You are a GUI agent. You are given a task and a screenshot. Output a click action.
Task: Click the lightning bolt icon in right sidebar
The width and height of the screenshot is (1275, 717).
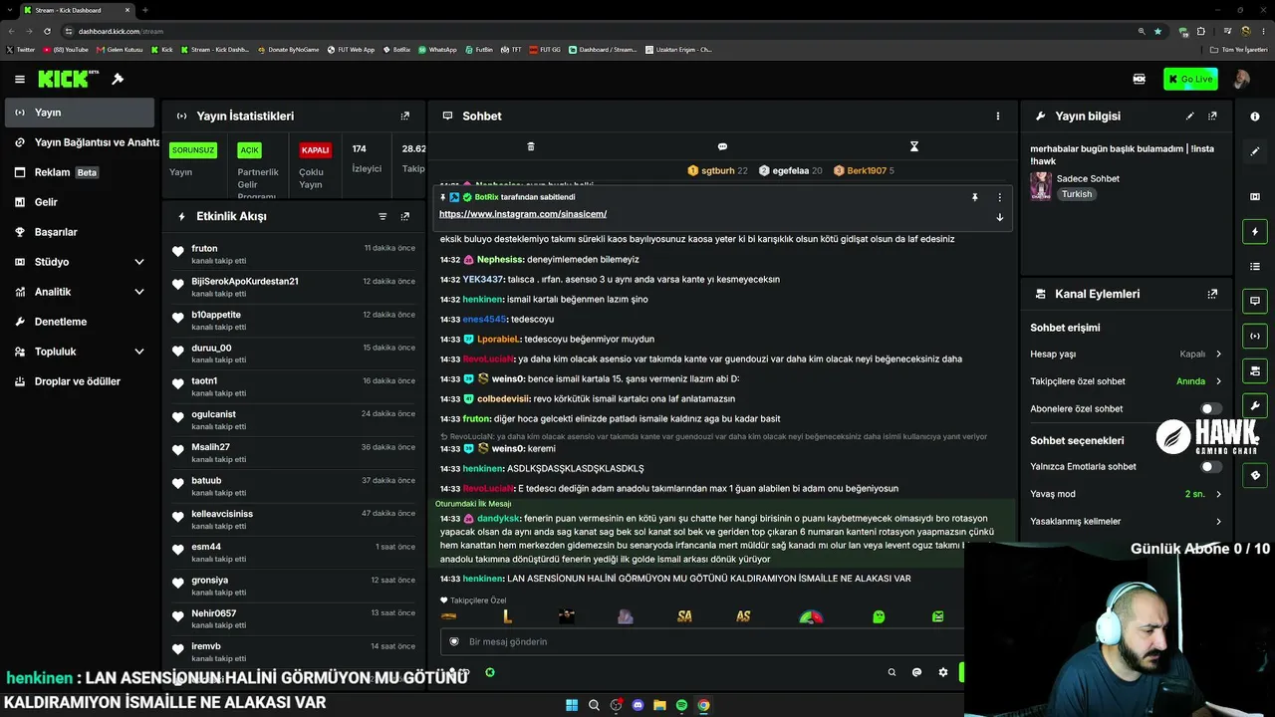1255,232
